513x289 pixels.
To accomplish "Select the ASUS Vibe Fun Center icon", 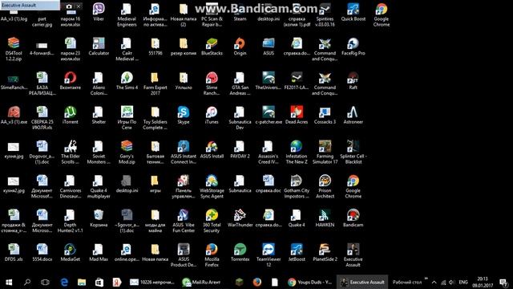I will click(x=184, y=222).
